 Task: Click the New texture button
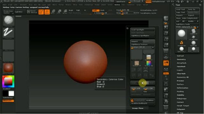pyautogui.click(x=149, y=92)
